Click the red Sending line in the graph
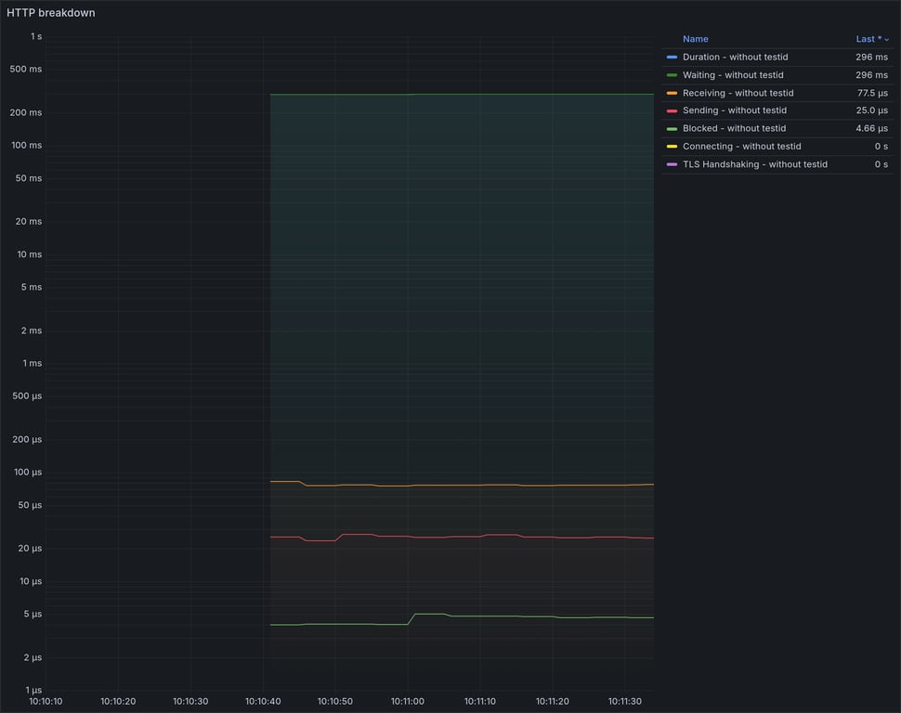Viewport: 901px width, 713px height. (x=462, y=537)
